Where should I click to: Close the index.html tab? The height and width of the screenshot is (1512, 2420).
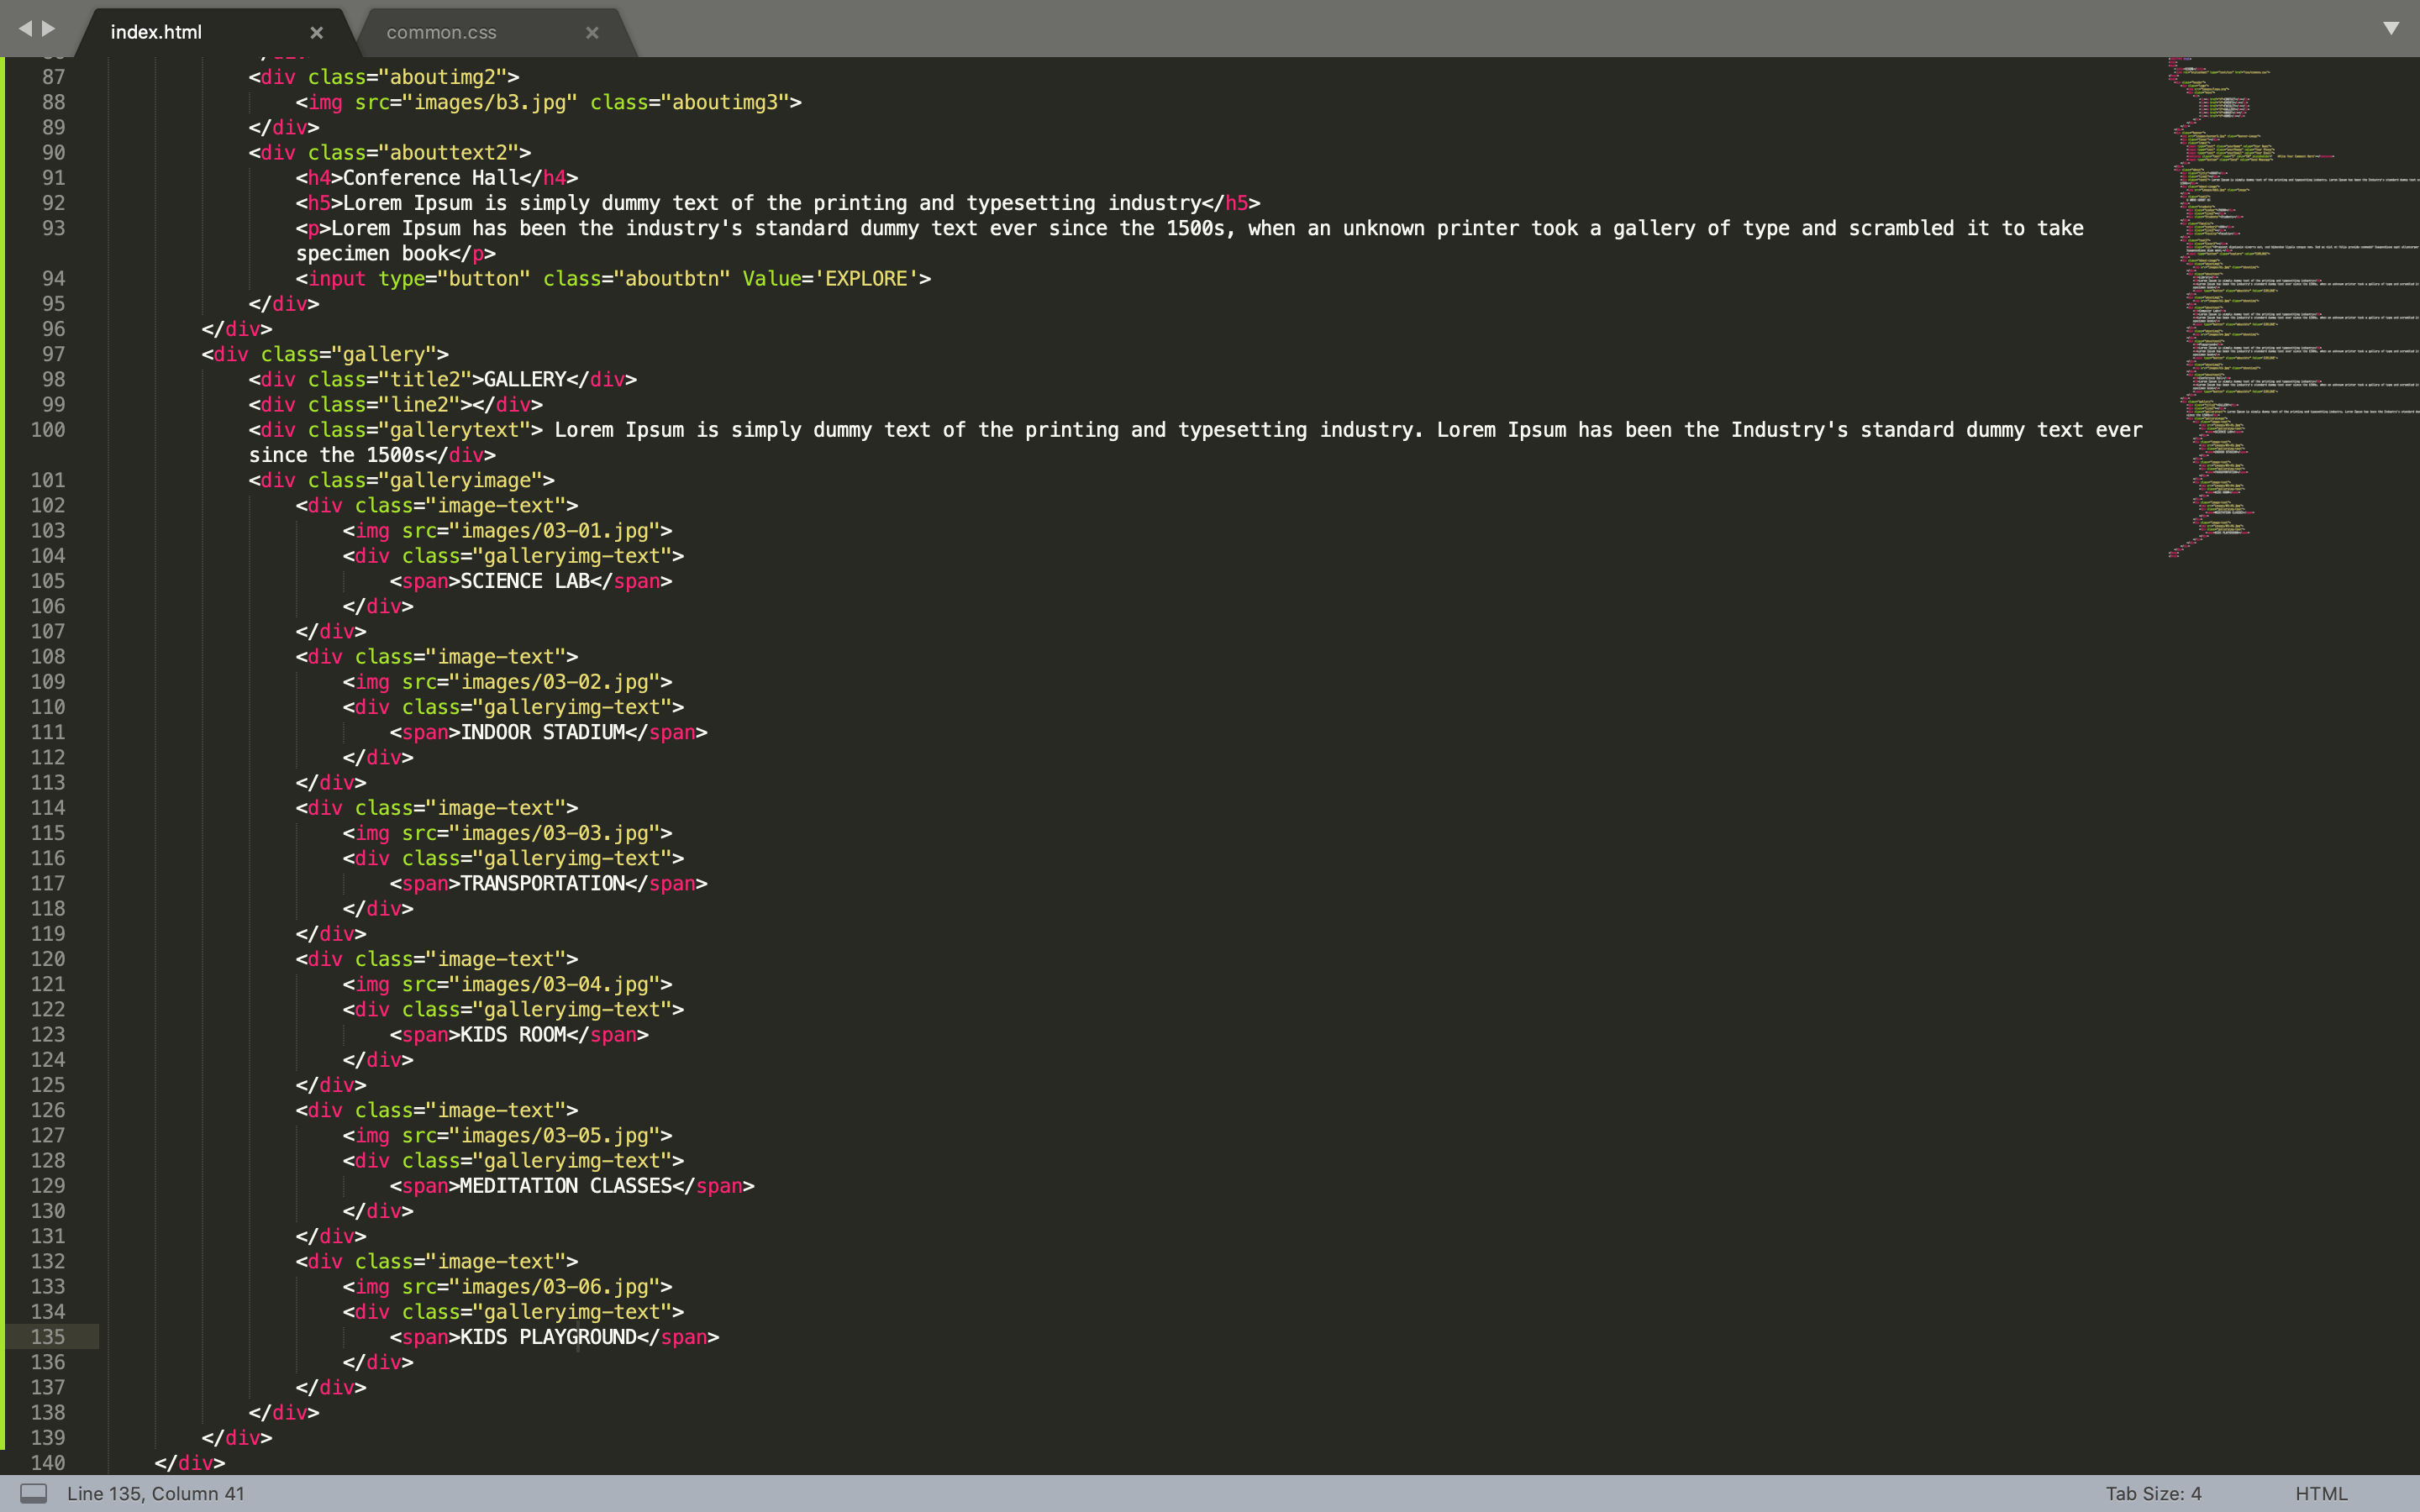[x=317, y=33]
